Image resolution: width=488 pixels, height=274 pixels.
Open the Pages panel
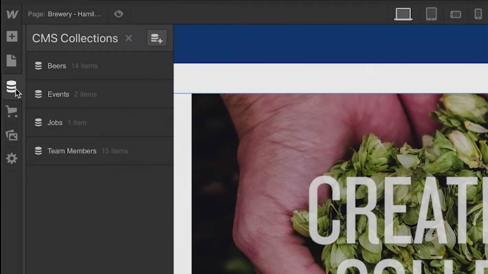pyautogui.click(x=11, y=60)
